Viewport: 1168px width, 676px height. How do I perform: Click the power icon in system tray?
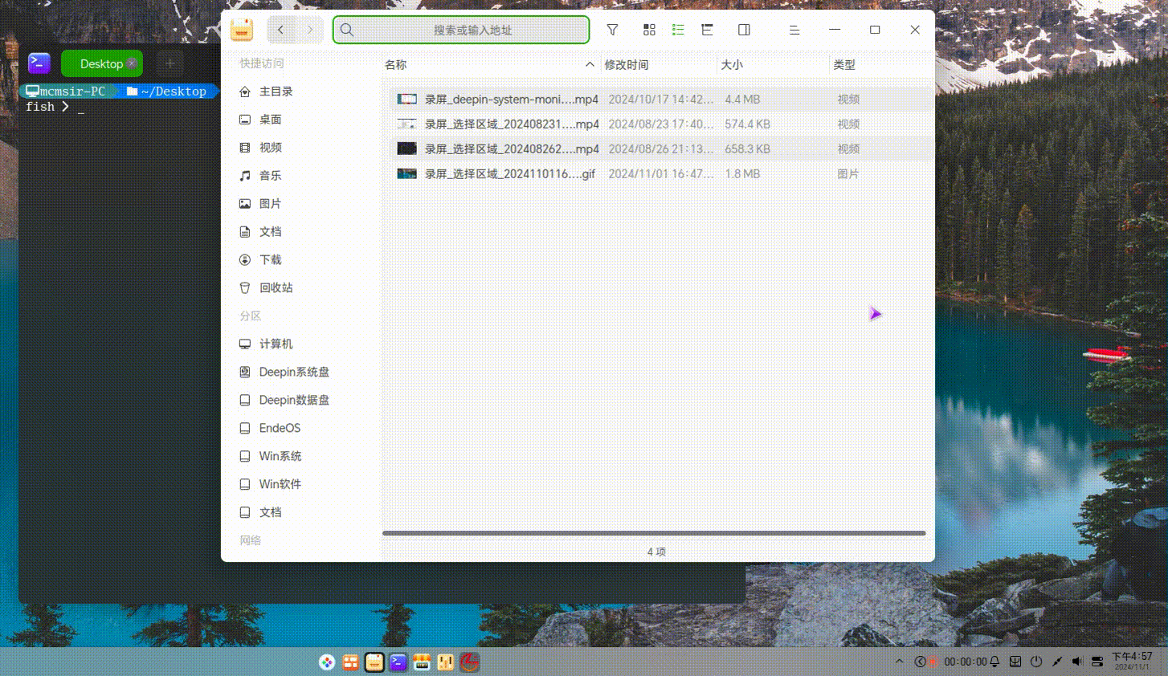(1036, 662)
